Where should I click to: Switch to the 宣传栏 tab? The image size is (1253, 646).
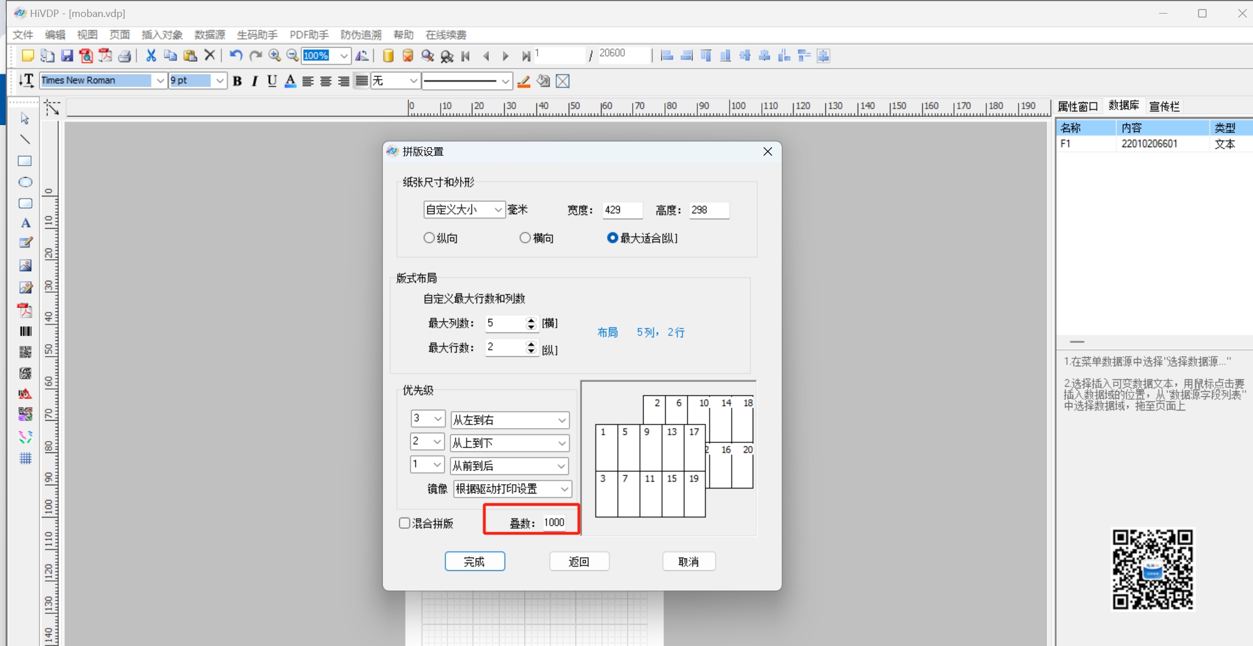coord(1164,106)
